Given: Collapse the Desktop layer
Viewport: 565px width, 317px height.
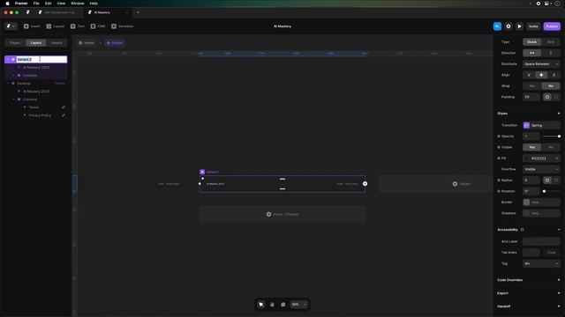Looking at the screenshot, I should coord(8,84).
